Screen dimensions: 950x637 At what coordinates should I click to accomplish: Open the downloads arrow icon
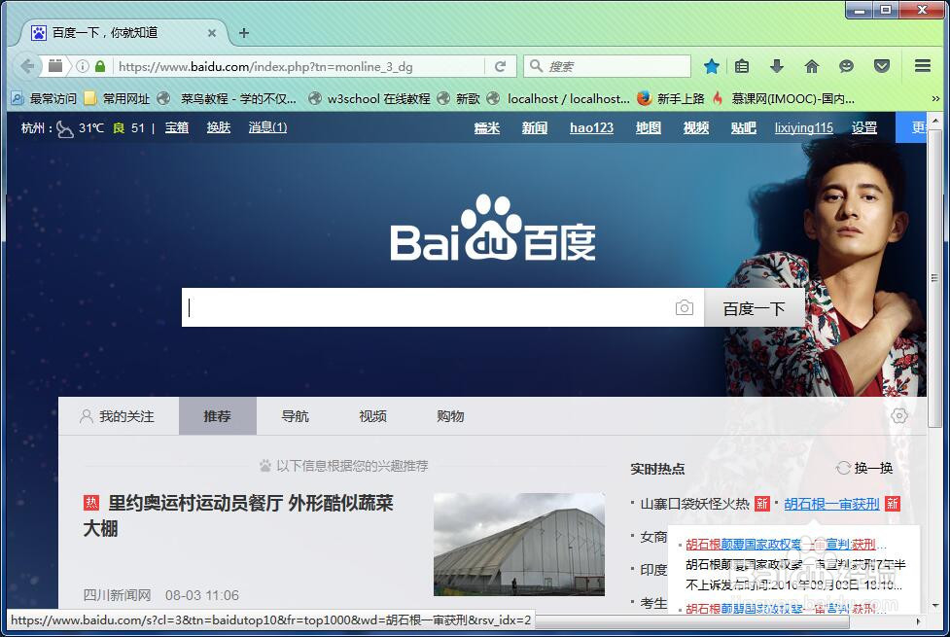(x=777, y=66)
